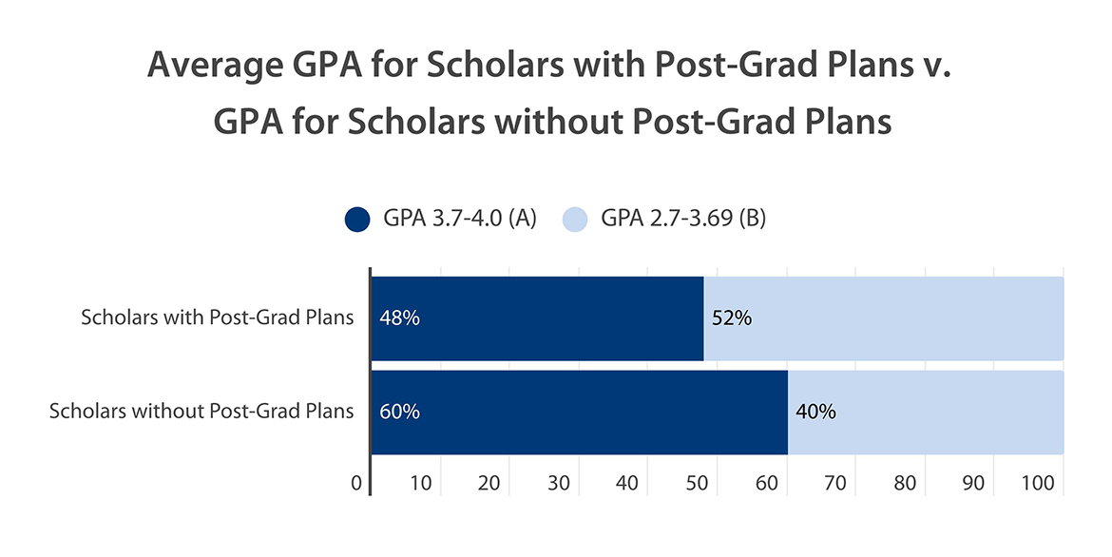1112x557 pixels.
Task: Toggle the GPA 2.7-3.69 (B) legend label
Action: coord(683,220)
